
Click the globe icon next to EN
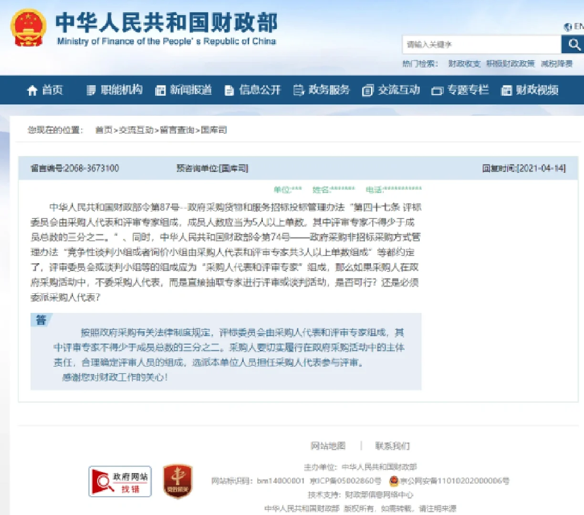(567, 27)
